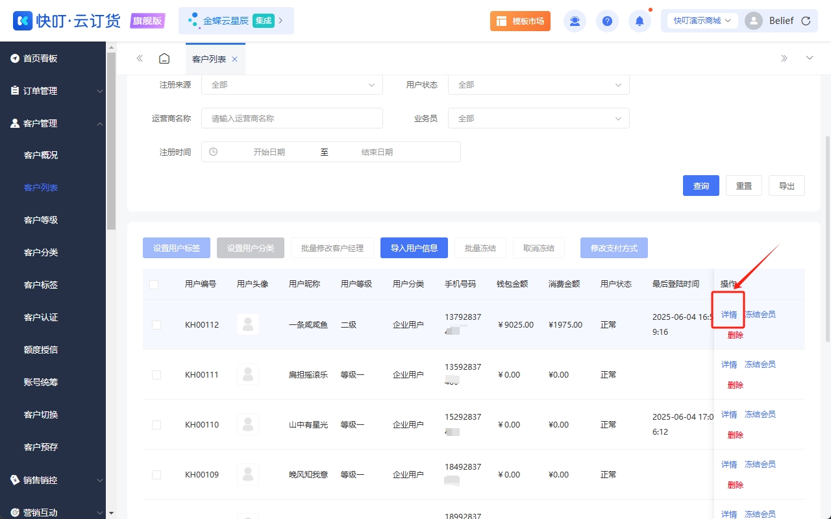Expand the 销售销控 sidebar menu
Image resolution: width=831 pixels, height=519 pixels.
tap(53, 480)
